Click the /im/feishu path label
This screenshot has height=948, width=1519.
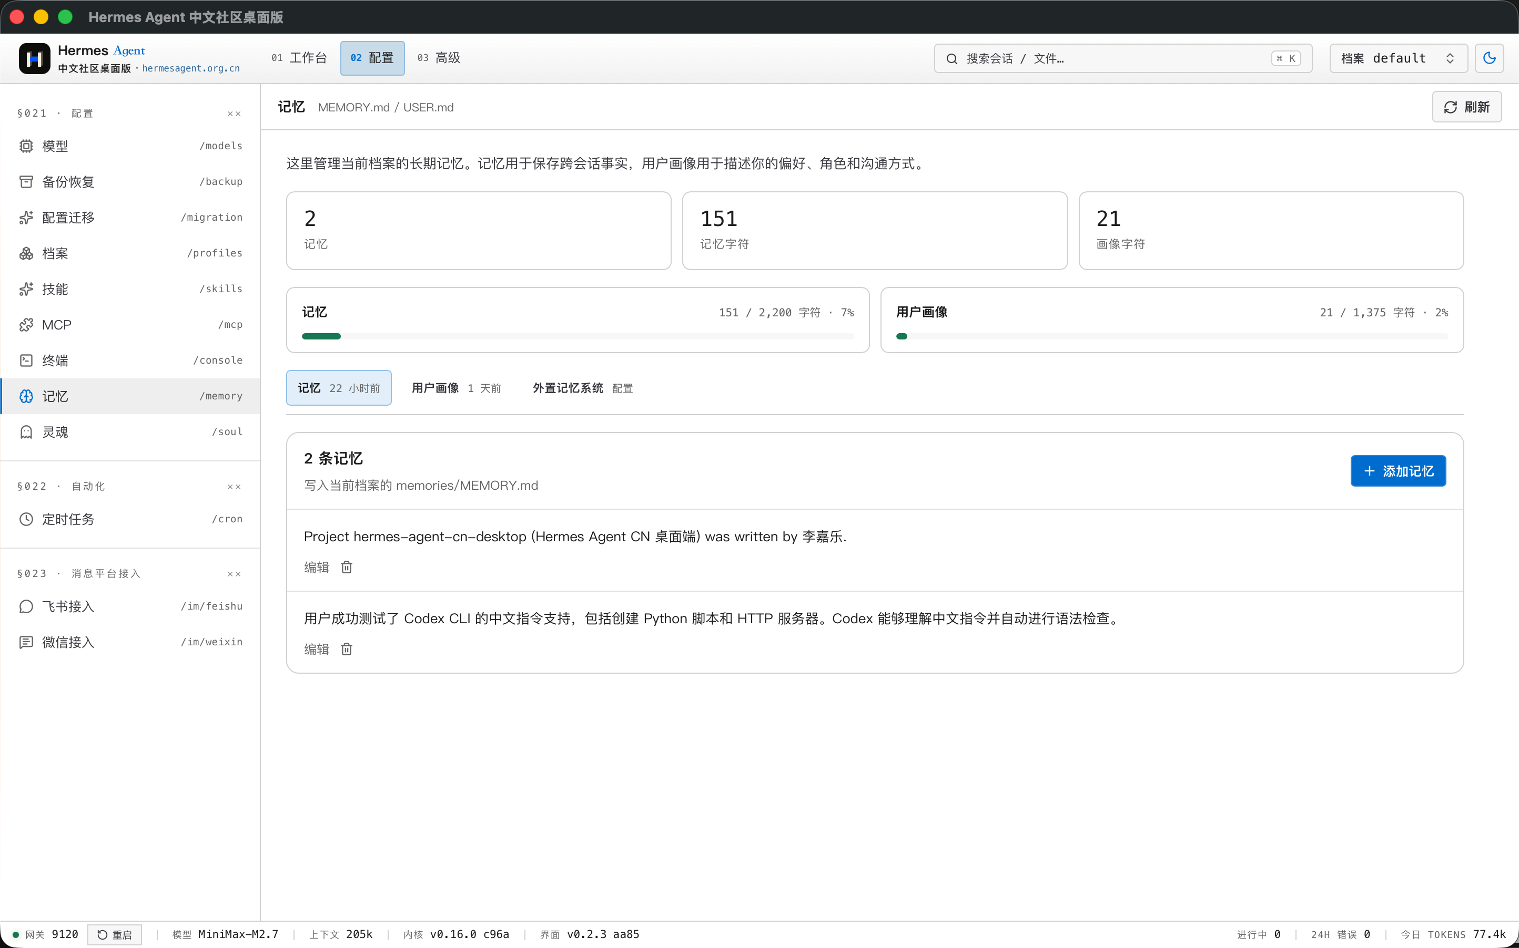211,606
